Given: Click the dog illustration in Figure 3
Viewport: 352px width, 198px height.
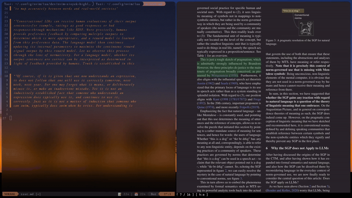Looking at the screenshot, I should 306,28.
